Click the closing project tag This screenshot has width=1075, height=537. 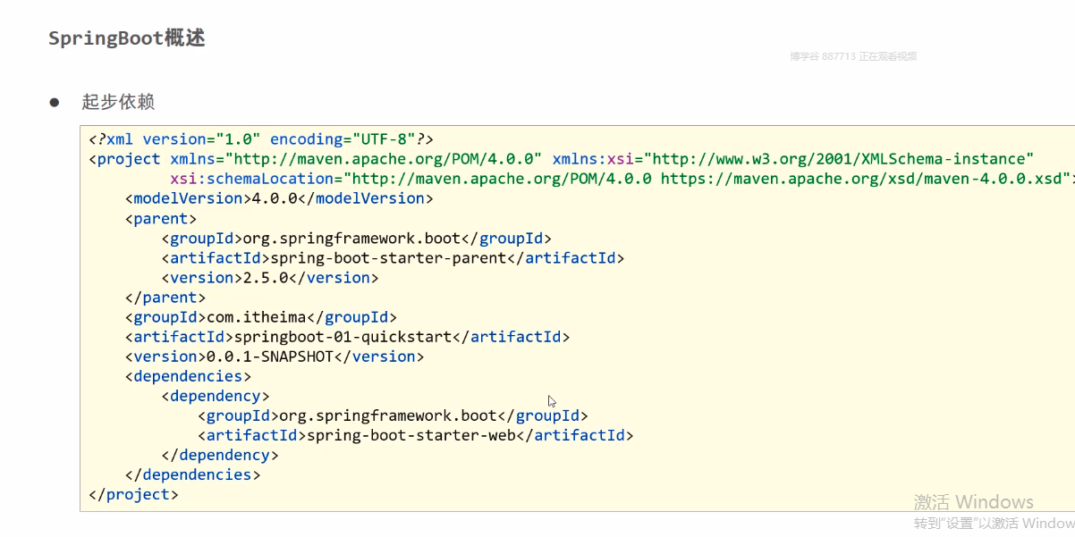click(x=134, y=494)
